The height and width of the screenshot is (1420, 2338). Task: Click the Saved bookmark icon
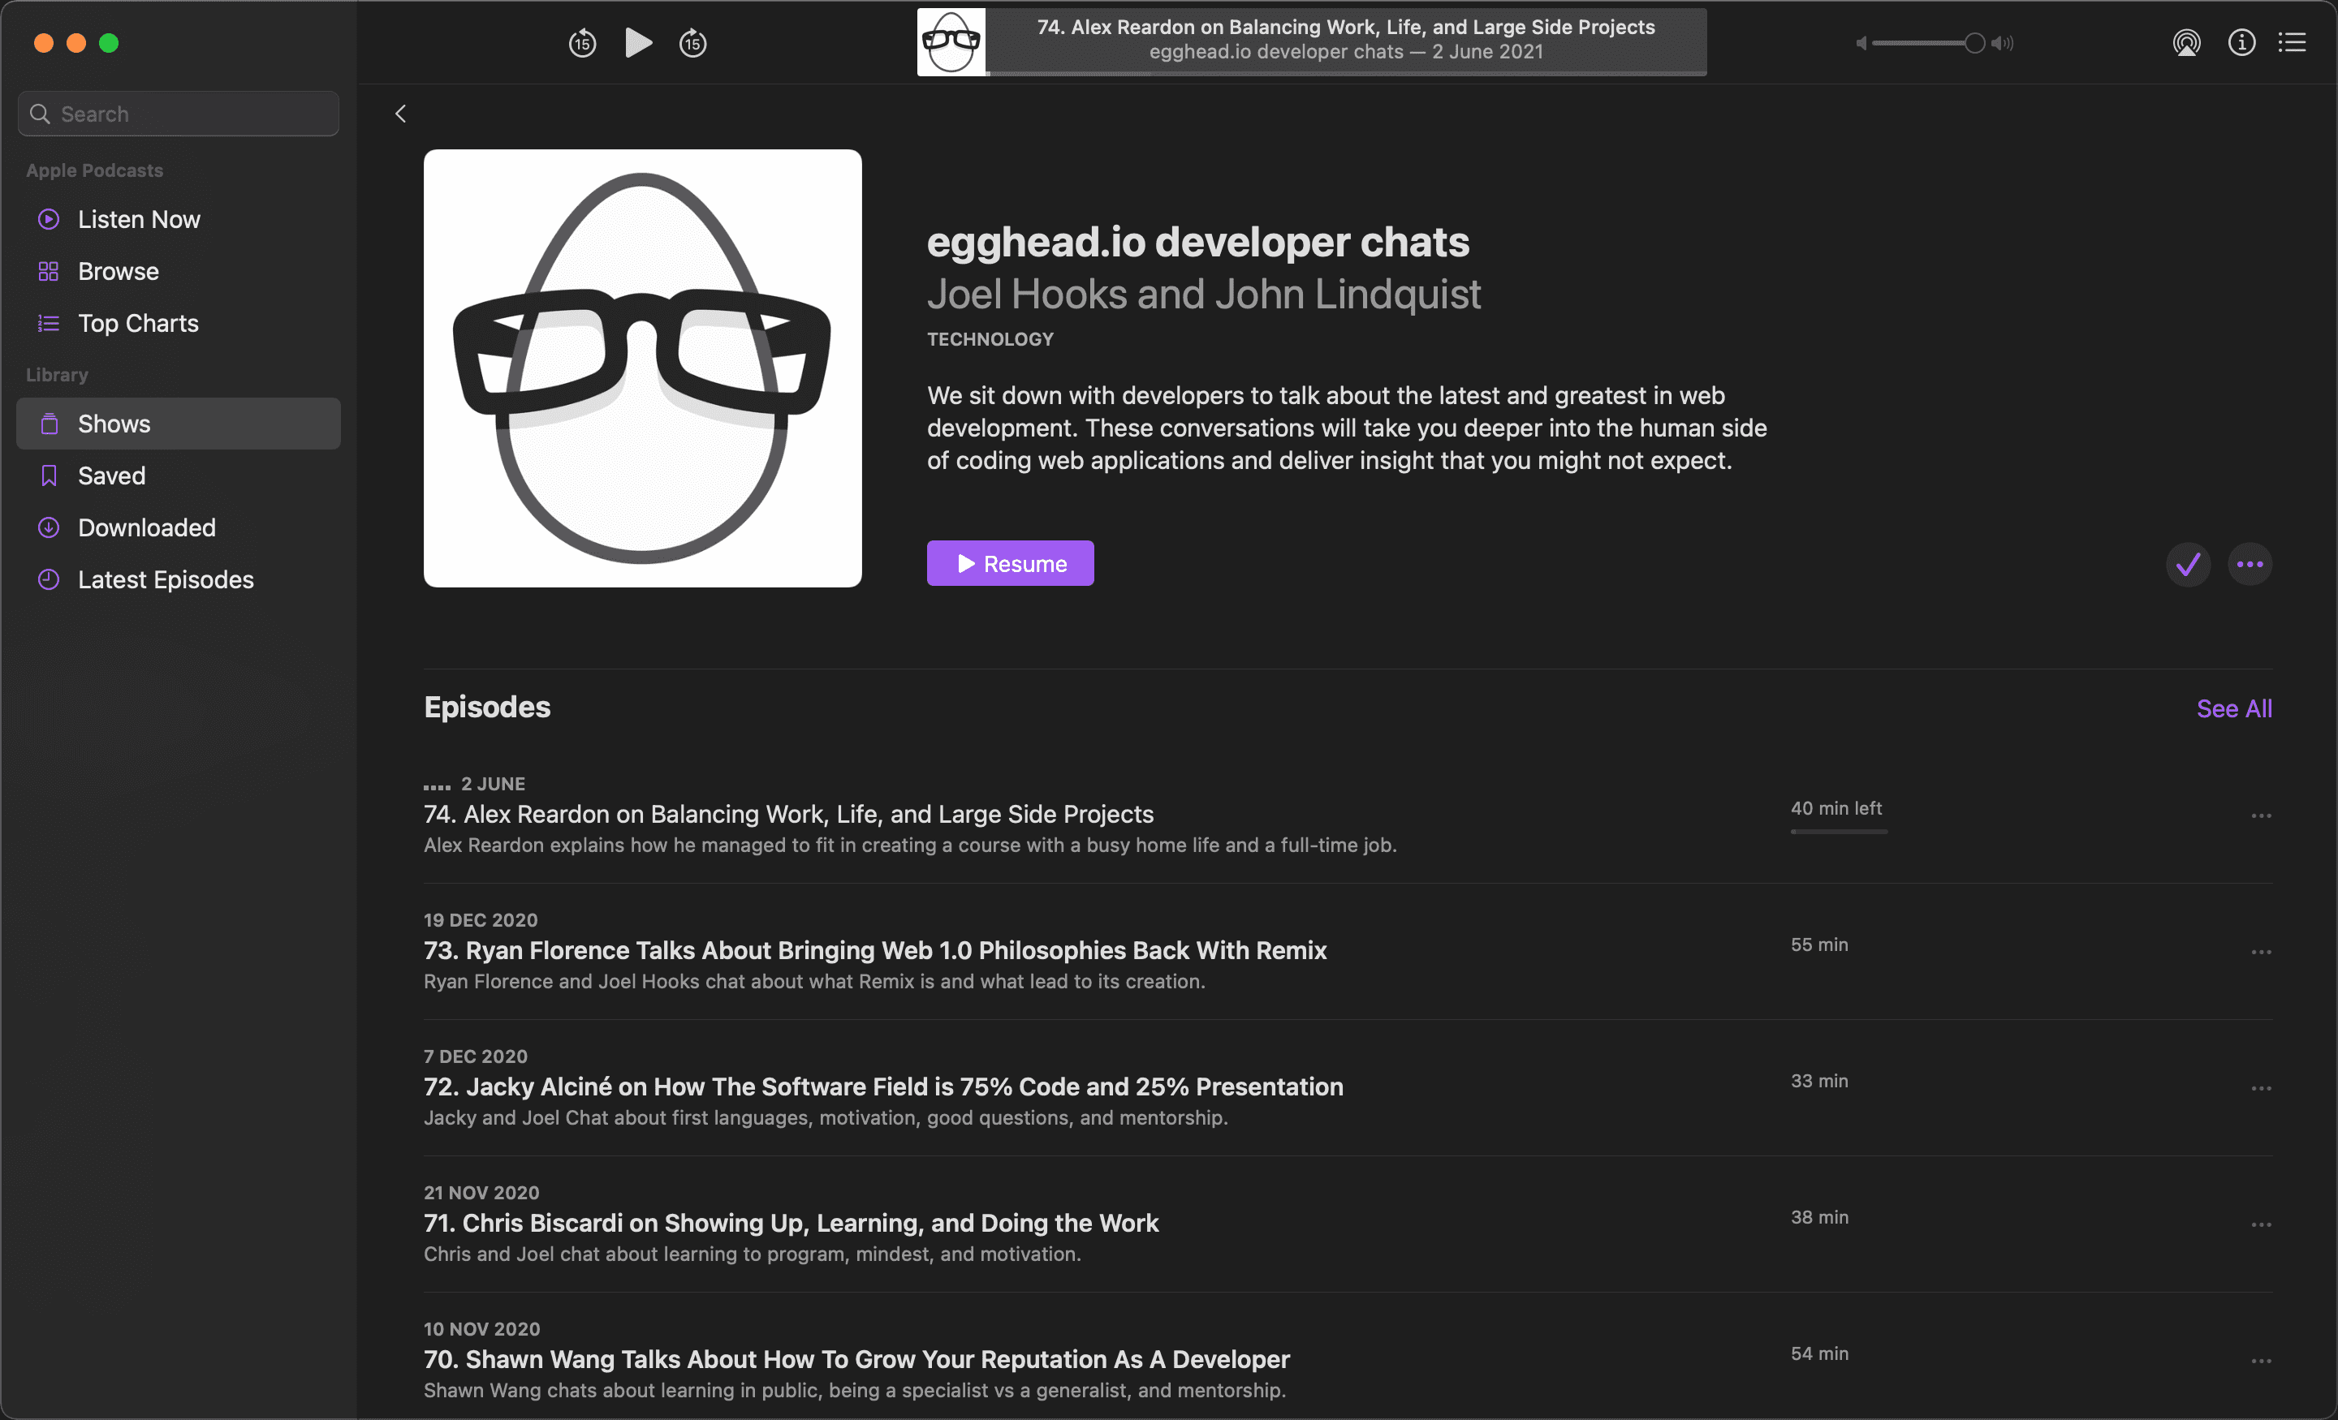click(x=49, y=475)
